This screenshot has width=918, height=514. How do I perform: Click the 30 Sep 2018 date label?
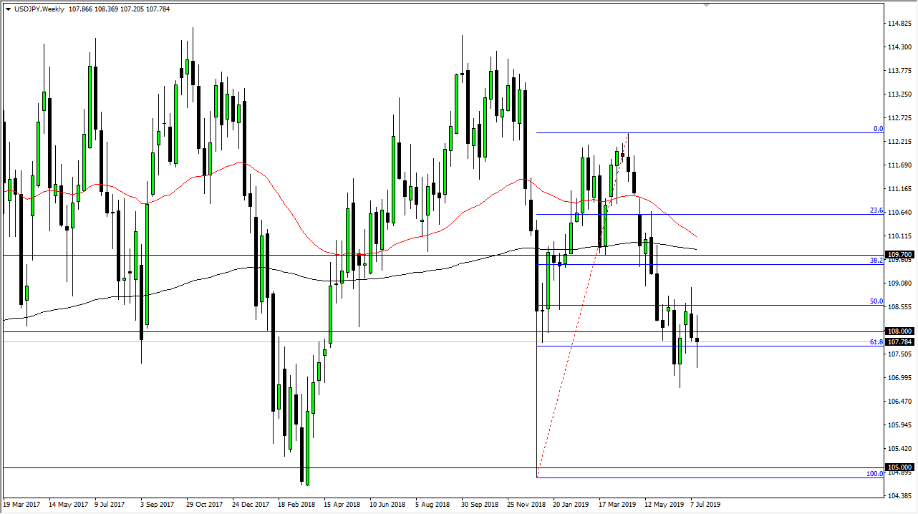(x=479, y=504)
